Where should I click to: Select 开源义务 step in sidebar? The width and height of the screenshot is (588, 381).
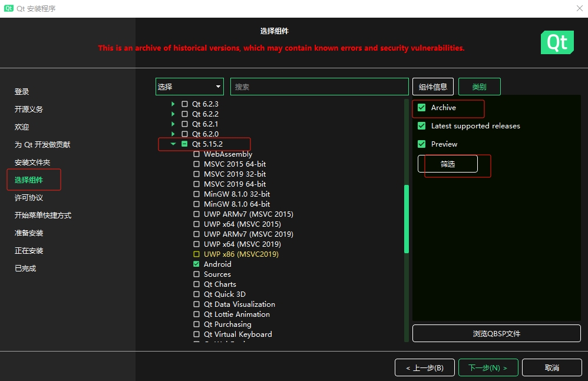pos(28,110)
